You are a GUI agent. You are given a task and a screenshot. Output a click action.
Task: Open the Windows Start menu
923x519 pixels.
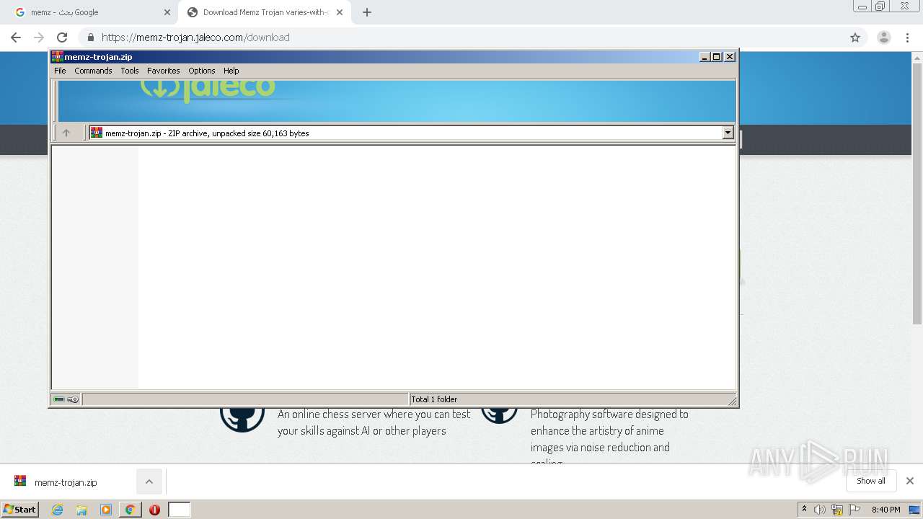(19, 509)
